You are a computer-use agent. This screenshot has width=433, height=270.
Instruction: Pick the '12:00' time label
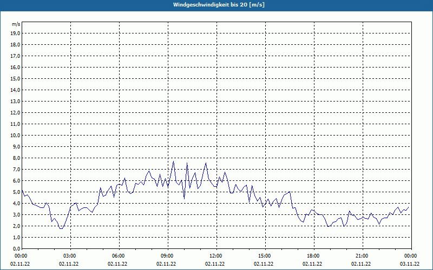coord(216,256)
